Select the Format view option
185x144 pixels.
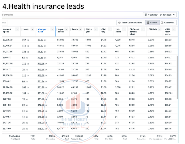click(152, 23)
